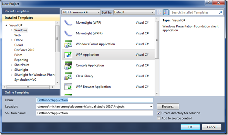This screenshot has height=135, width=228.
Task: Expand Silverlight for Windows Phone node
Action: pos(11,75)
